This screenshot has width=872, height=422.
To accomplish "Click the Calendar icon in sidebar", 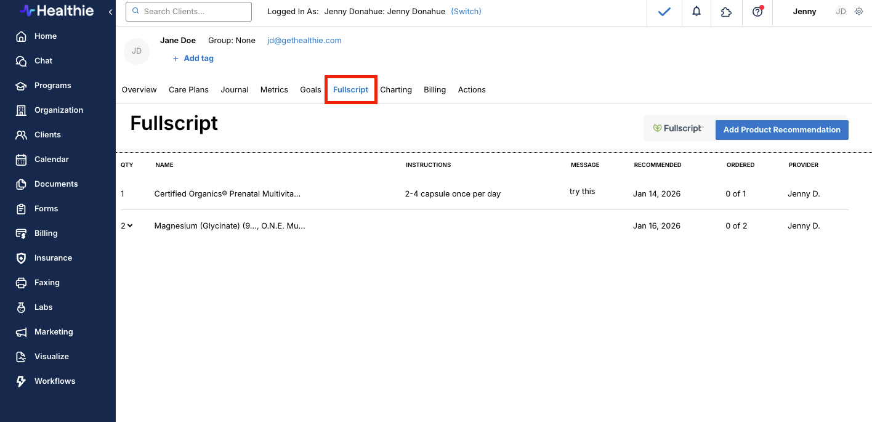I will coord(21,160).
